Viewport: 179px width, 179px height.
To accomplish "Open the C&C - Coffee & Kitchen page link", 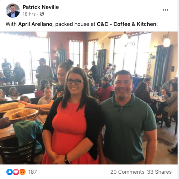I will pyautogui.click(x=127, y=24).
